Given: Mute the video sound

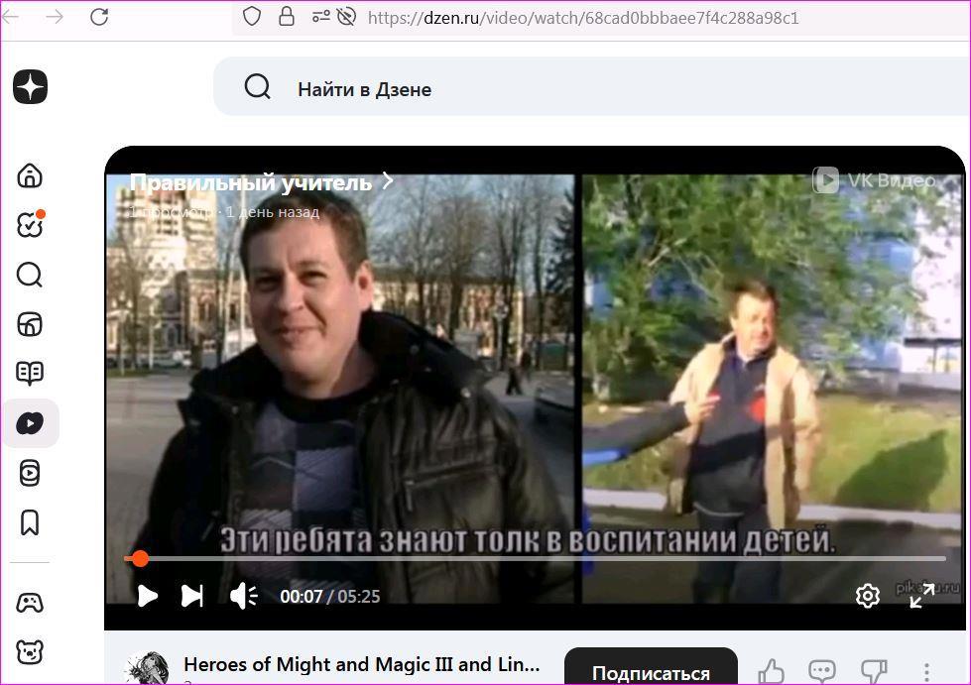Looking at the screenshot, I should pyautogui.click(x=243, y=596).
